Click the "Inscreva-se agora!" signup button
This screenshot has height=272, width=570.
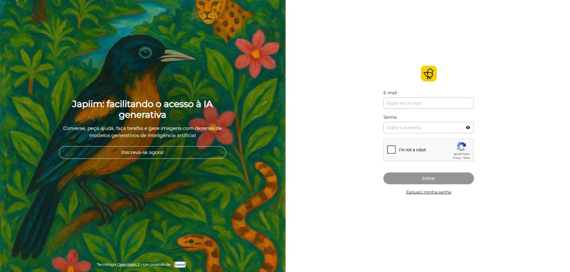(142, 153)
